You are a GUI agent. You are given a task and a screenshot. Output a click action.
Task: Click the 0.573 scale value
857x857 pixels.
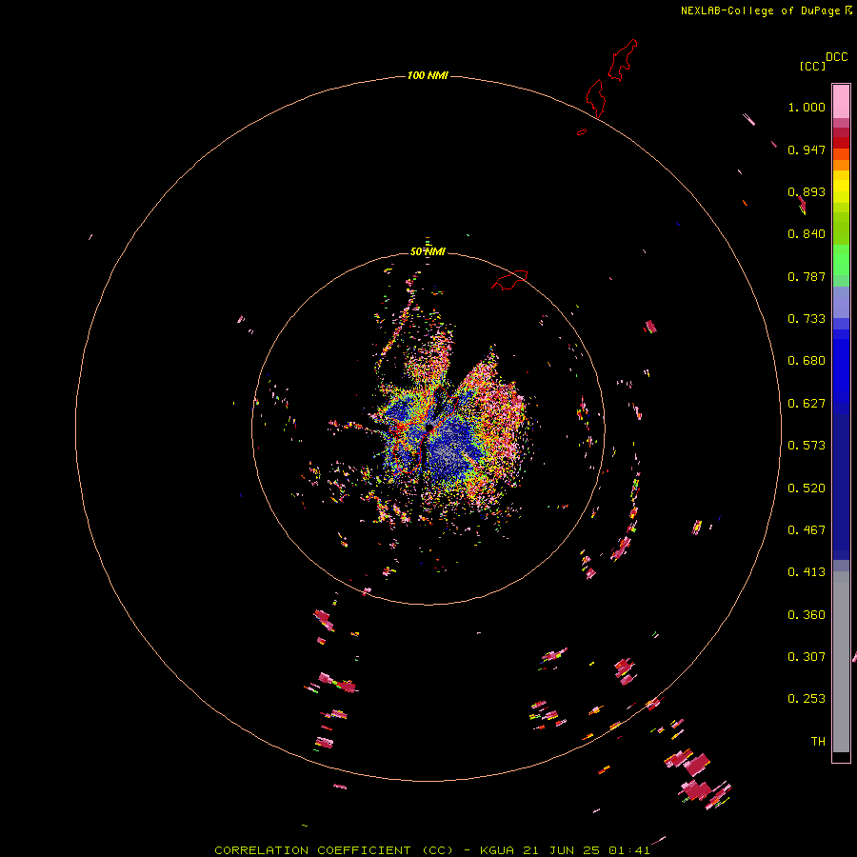(807, 446)
